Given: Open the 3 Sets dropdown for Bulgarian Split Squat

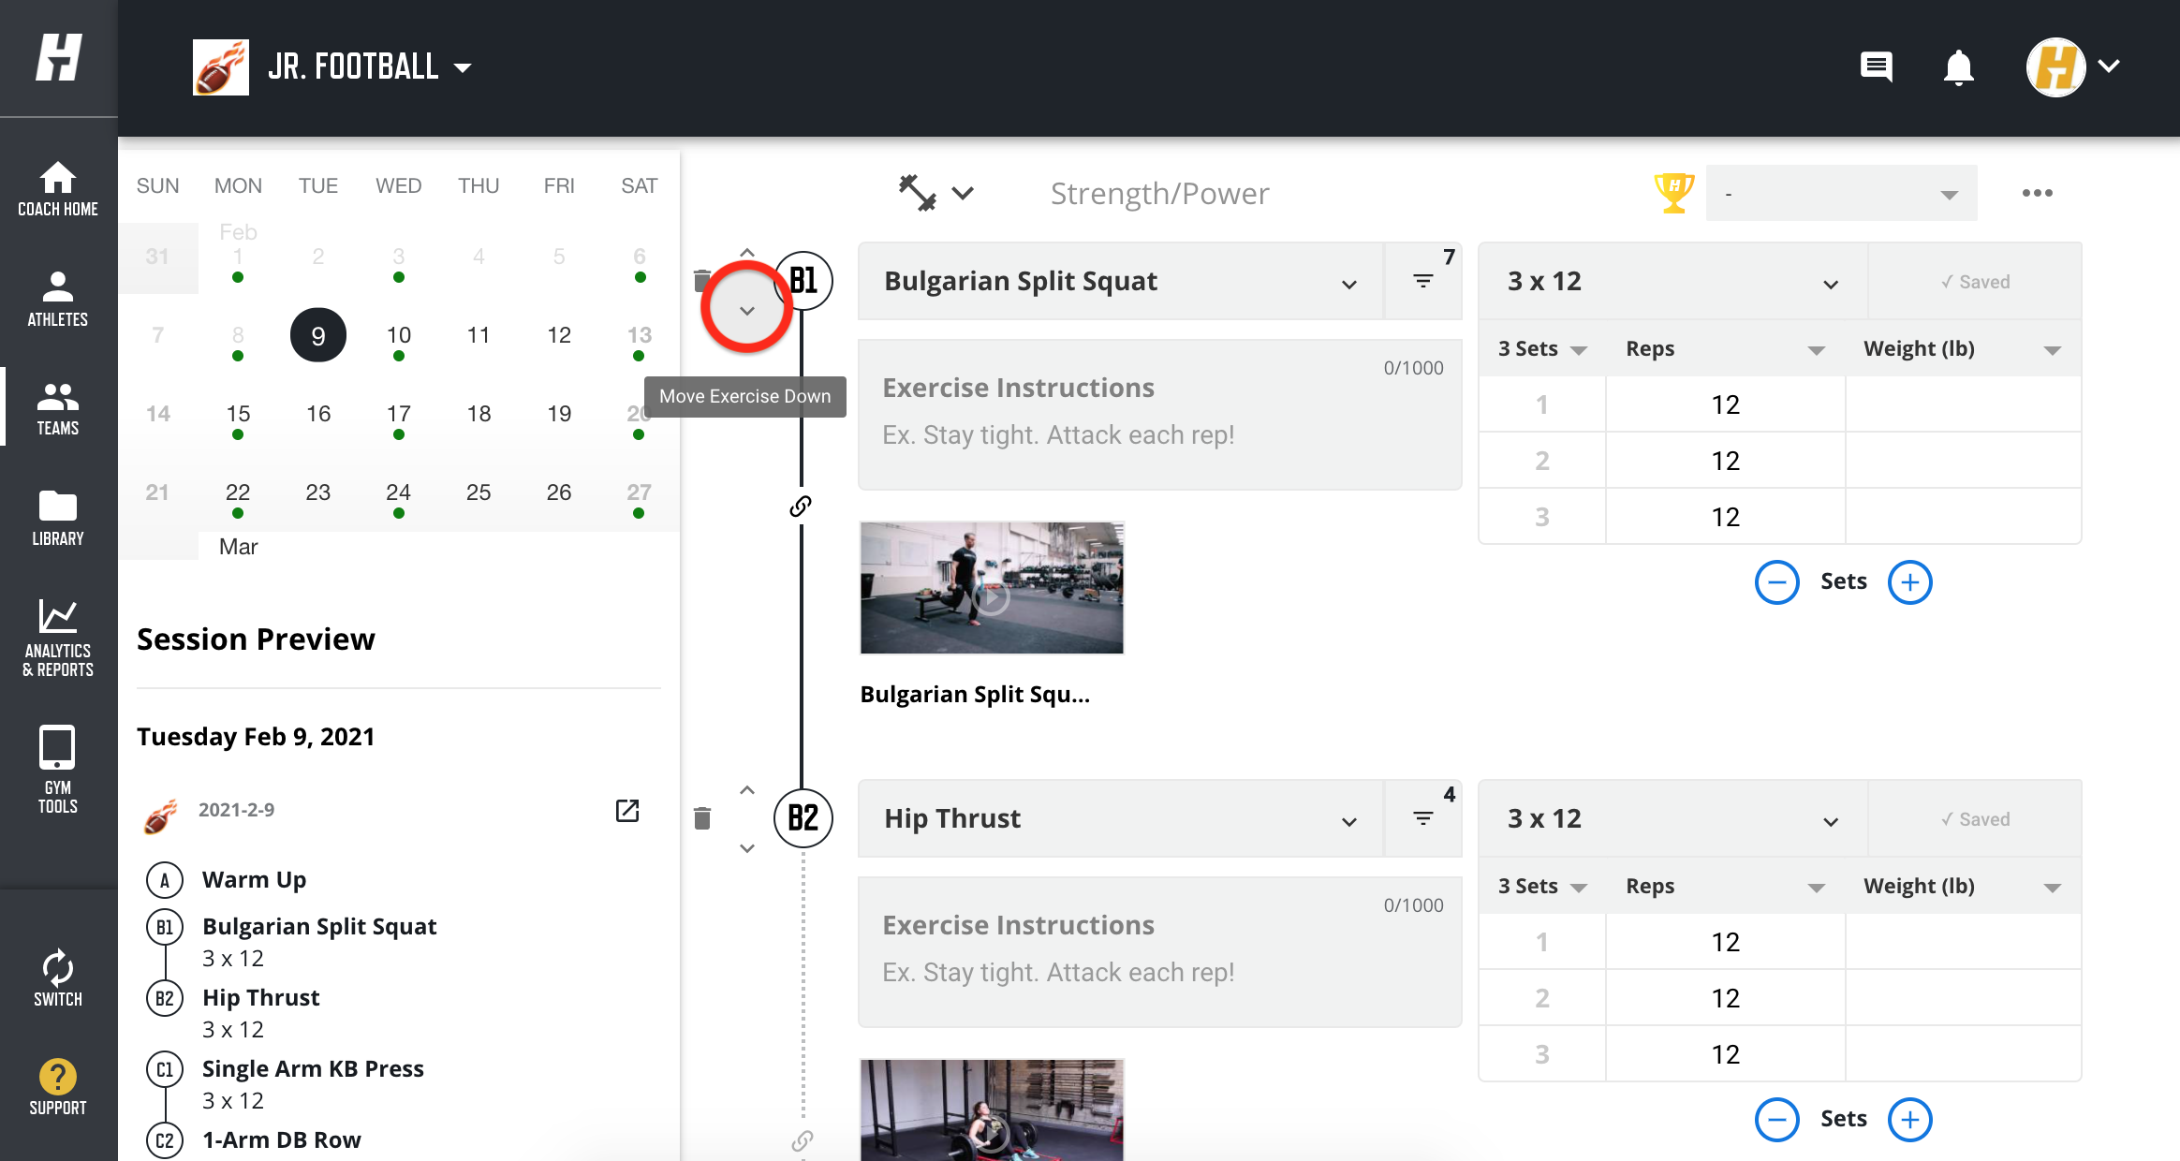Looking at the screenshot, I should coord(1542,349).
